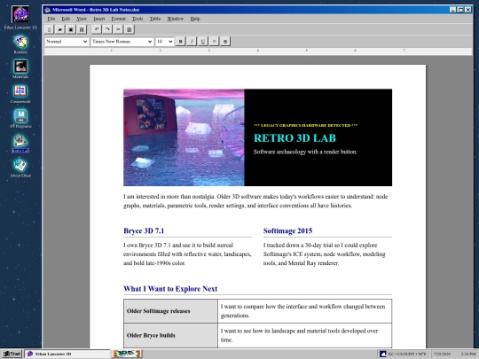Image resolution: width=479 pixels, height=359 pixels.
Task: Open the Table menu
Action: click(155, 19)
